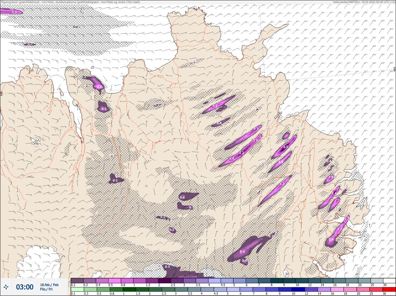
Task: Click the 03:00 forecast time display
Action: 25,287
